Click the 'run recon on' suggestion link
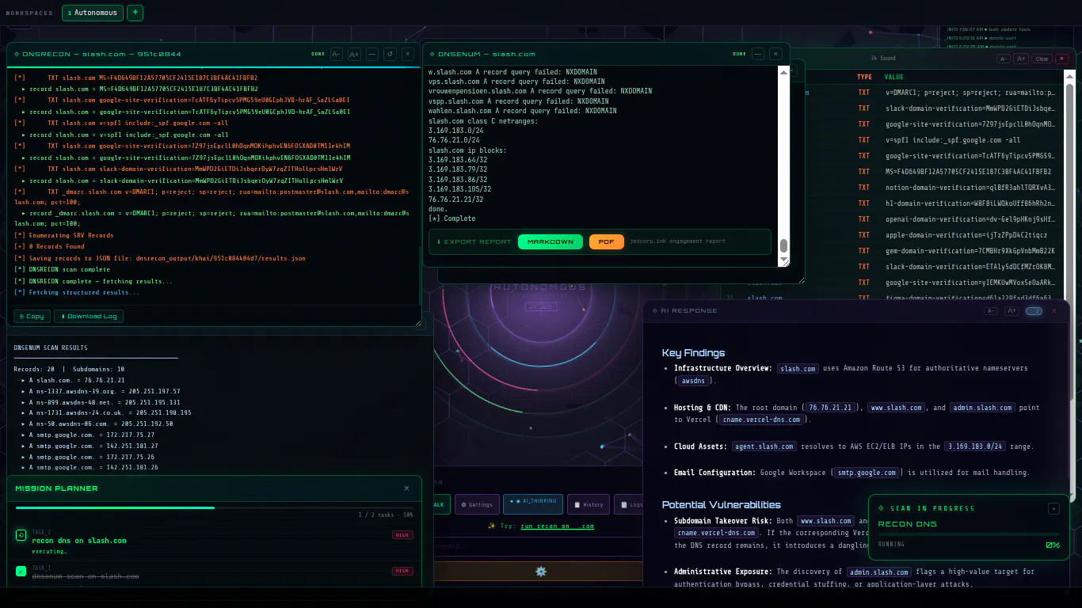 (557, 526)
